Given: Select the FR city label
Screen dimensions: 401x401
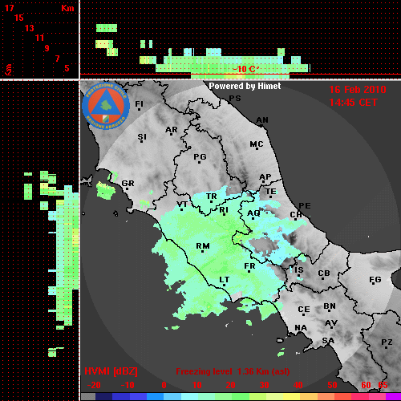Looking at the screenshot, I should (249, 266).
